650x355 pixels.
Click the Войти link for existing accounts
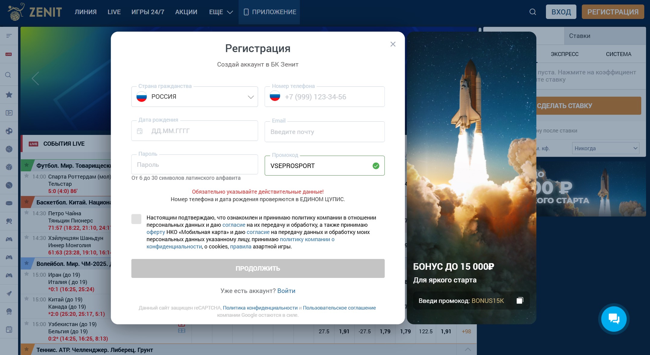287,291
